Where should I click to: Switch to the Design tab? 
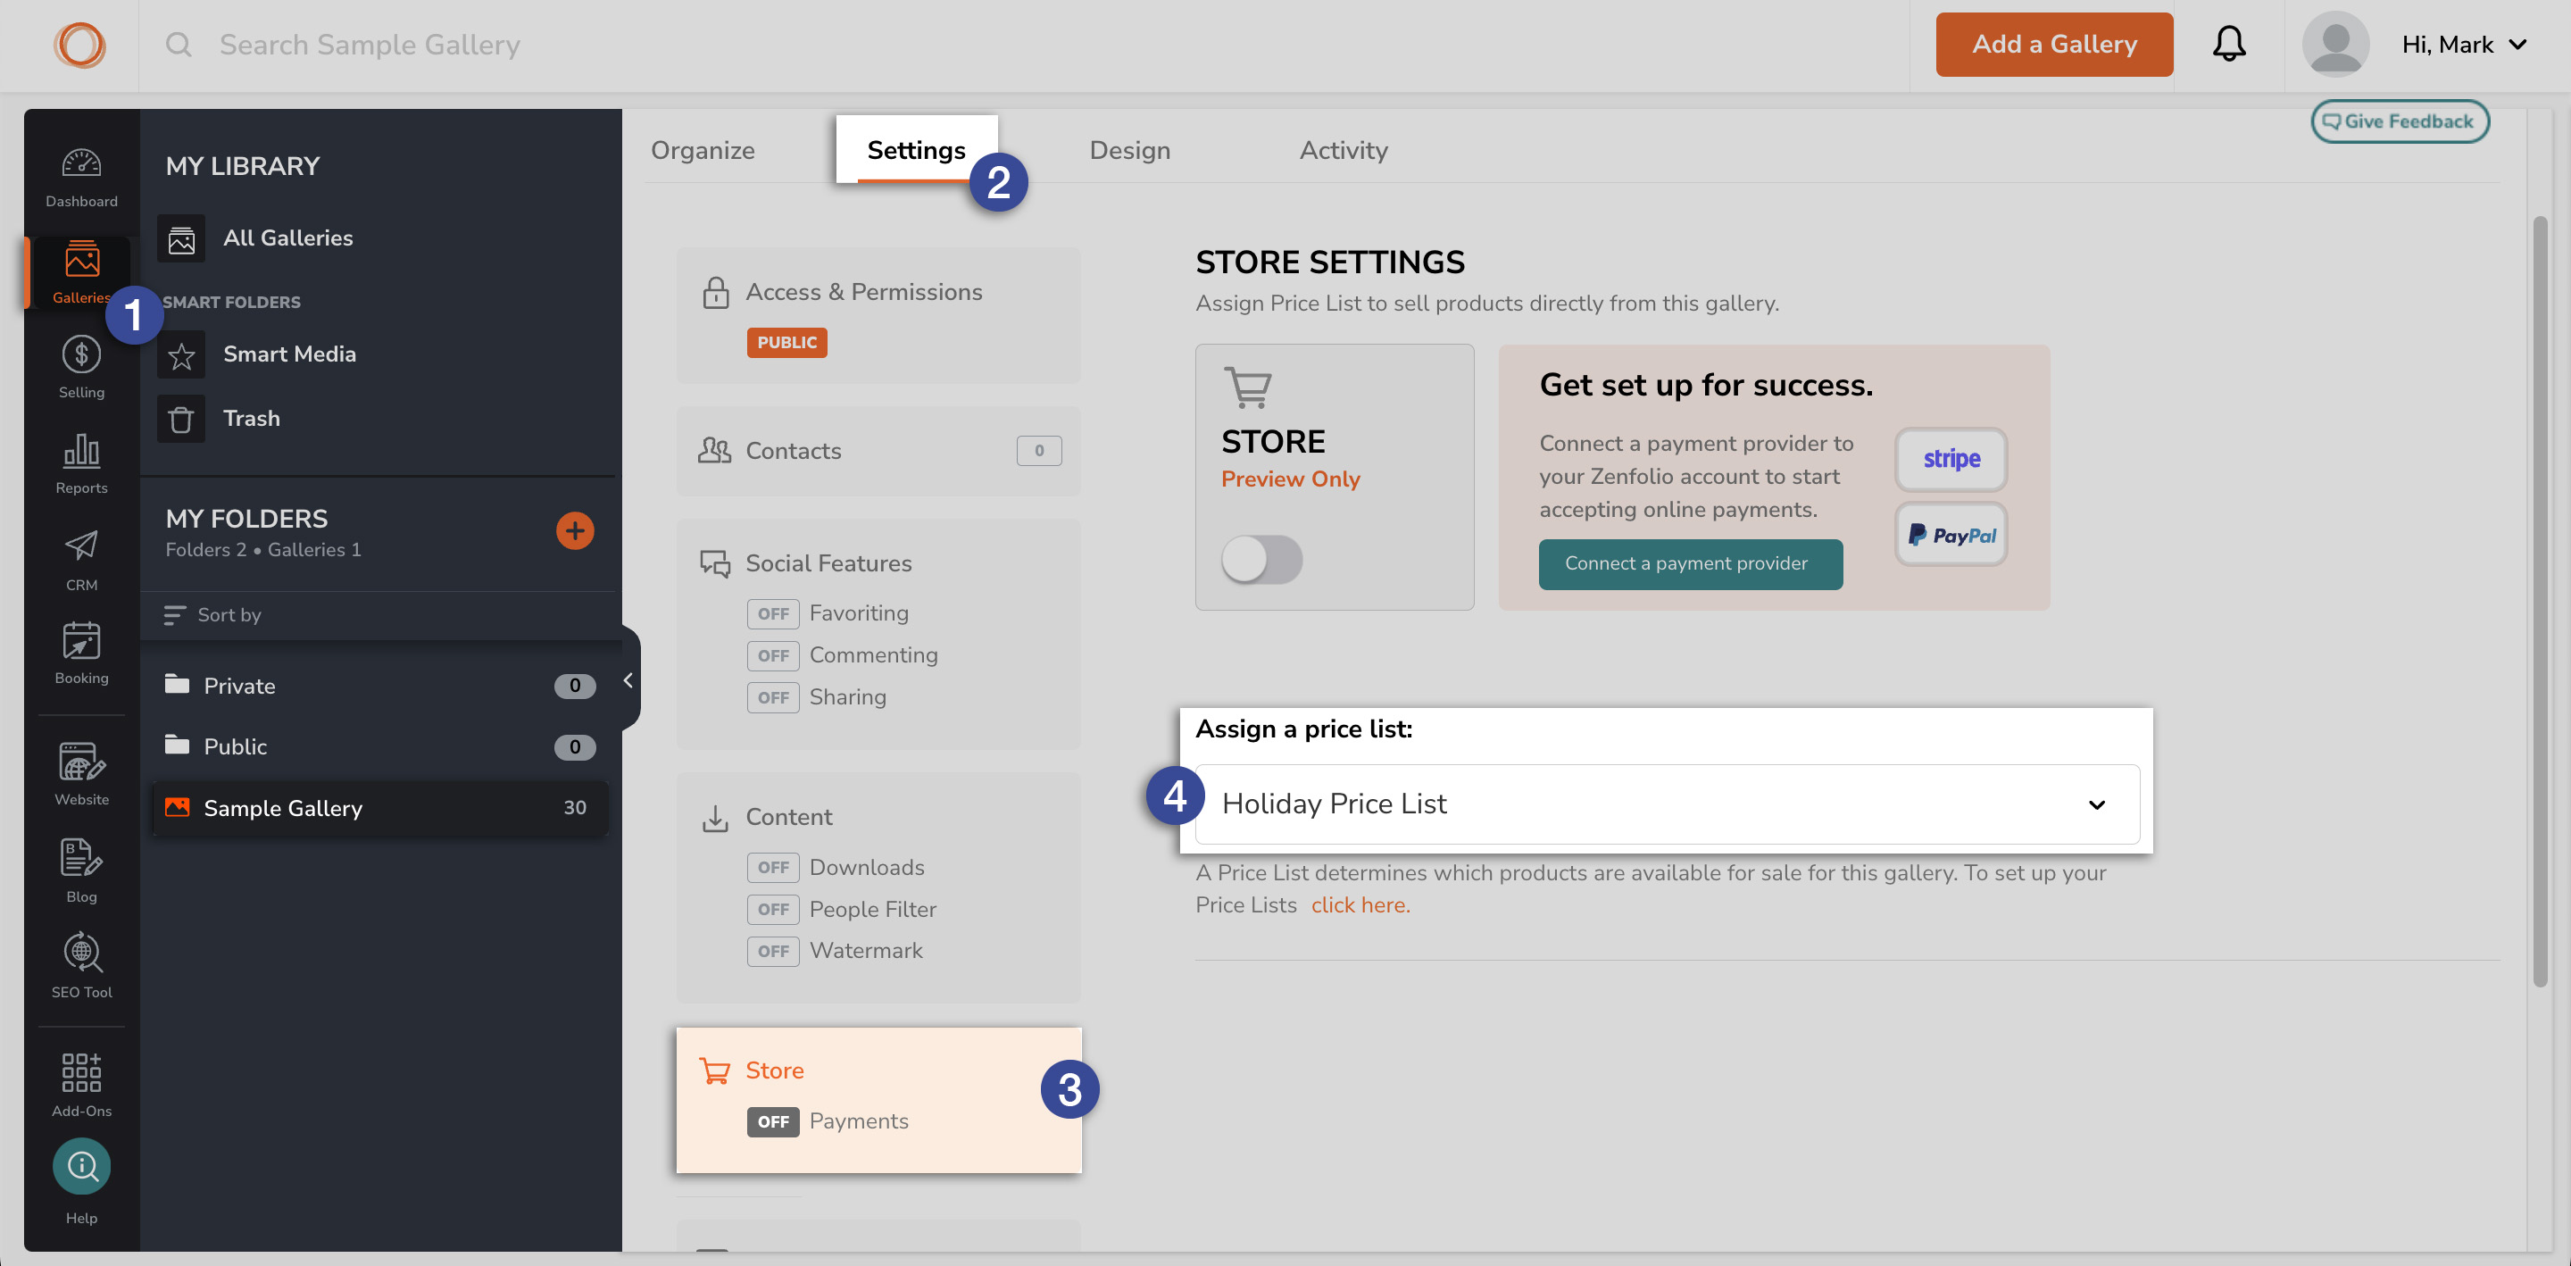click(1130, 150)
